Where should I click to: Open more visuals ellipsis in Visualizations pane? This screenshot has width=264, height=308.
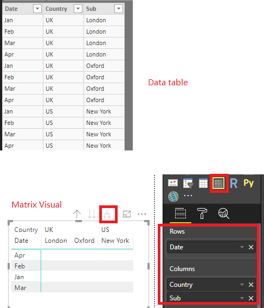click(188, 196)
